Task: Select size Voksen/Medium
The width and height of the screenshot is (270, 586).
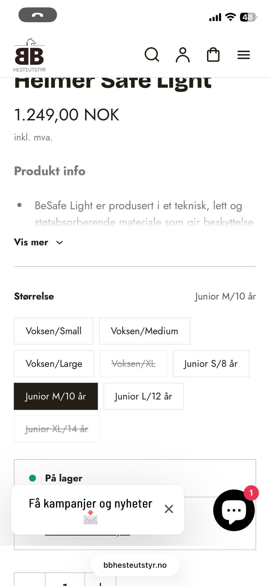Action: point(145,331)
